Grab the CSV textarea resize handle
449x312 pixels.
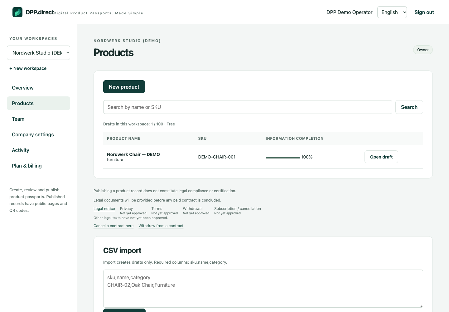(421, 305)
